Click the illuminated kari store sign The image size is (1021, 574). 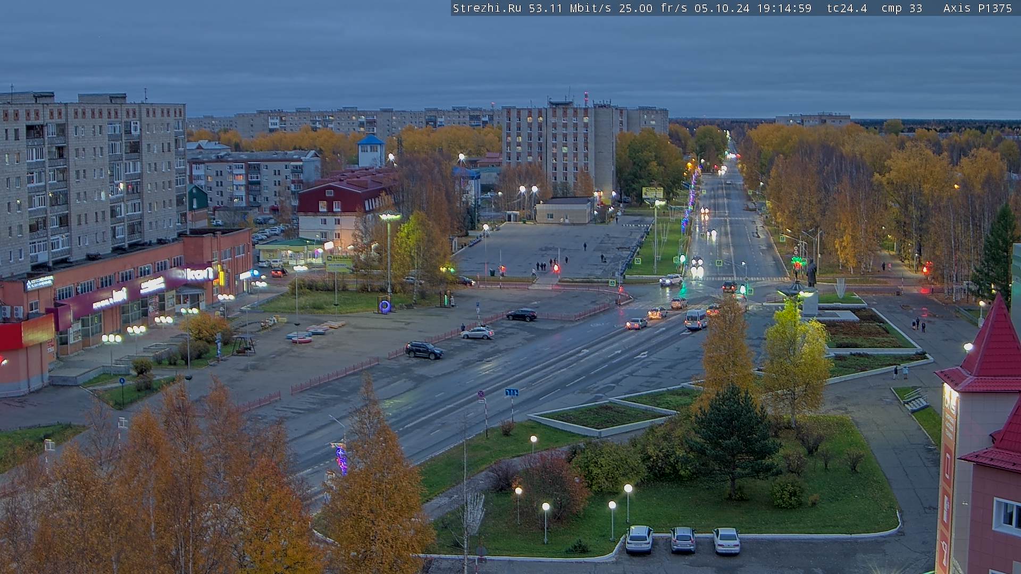pos(198,274)
